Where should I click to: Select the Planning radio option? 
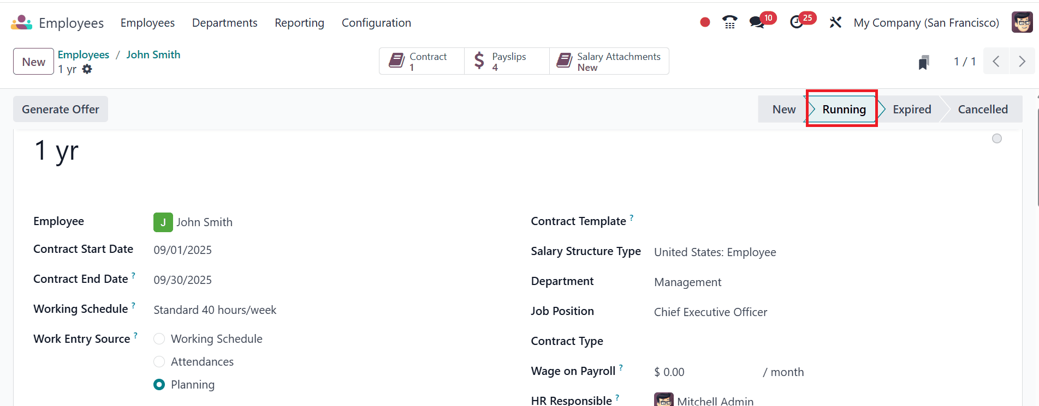pyautogui.click(x=159, y=385)
